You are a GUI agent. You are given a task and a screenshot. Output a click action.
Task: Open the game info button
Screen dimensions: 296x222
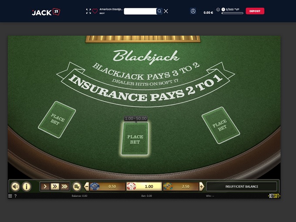[27, 186]
